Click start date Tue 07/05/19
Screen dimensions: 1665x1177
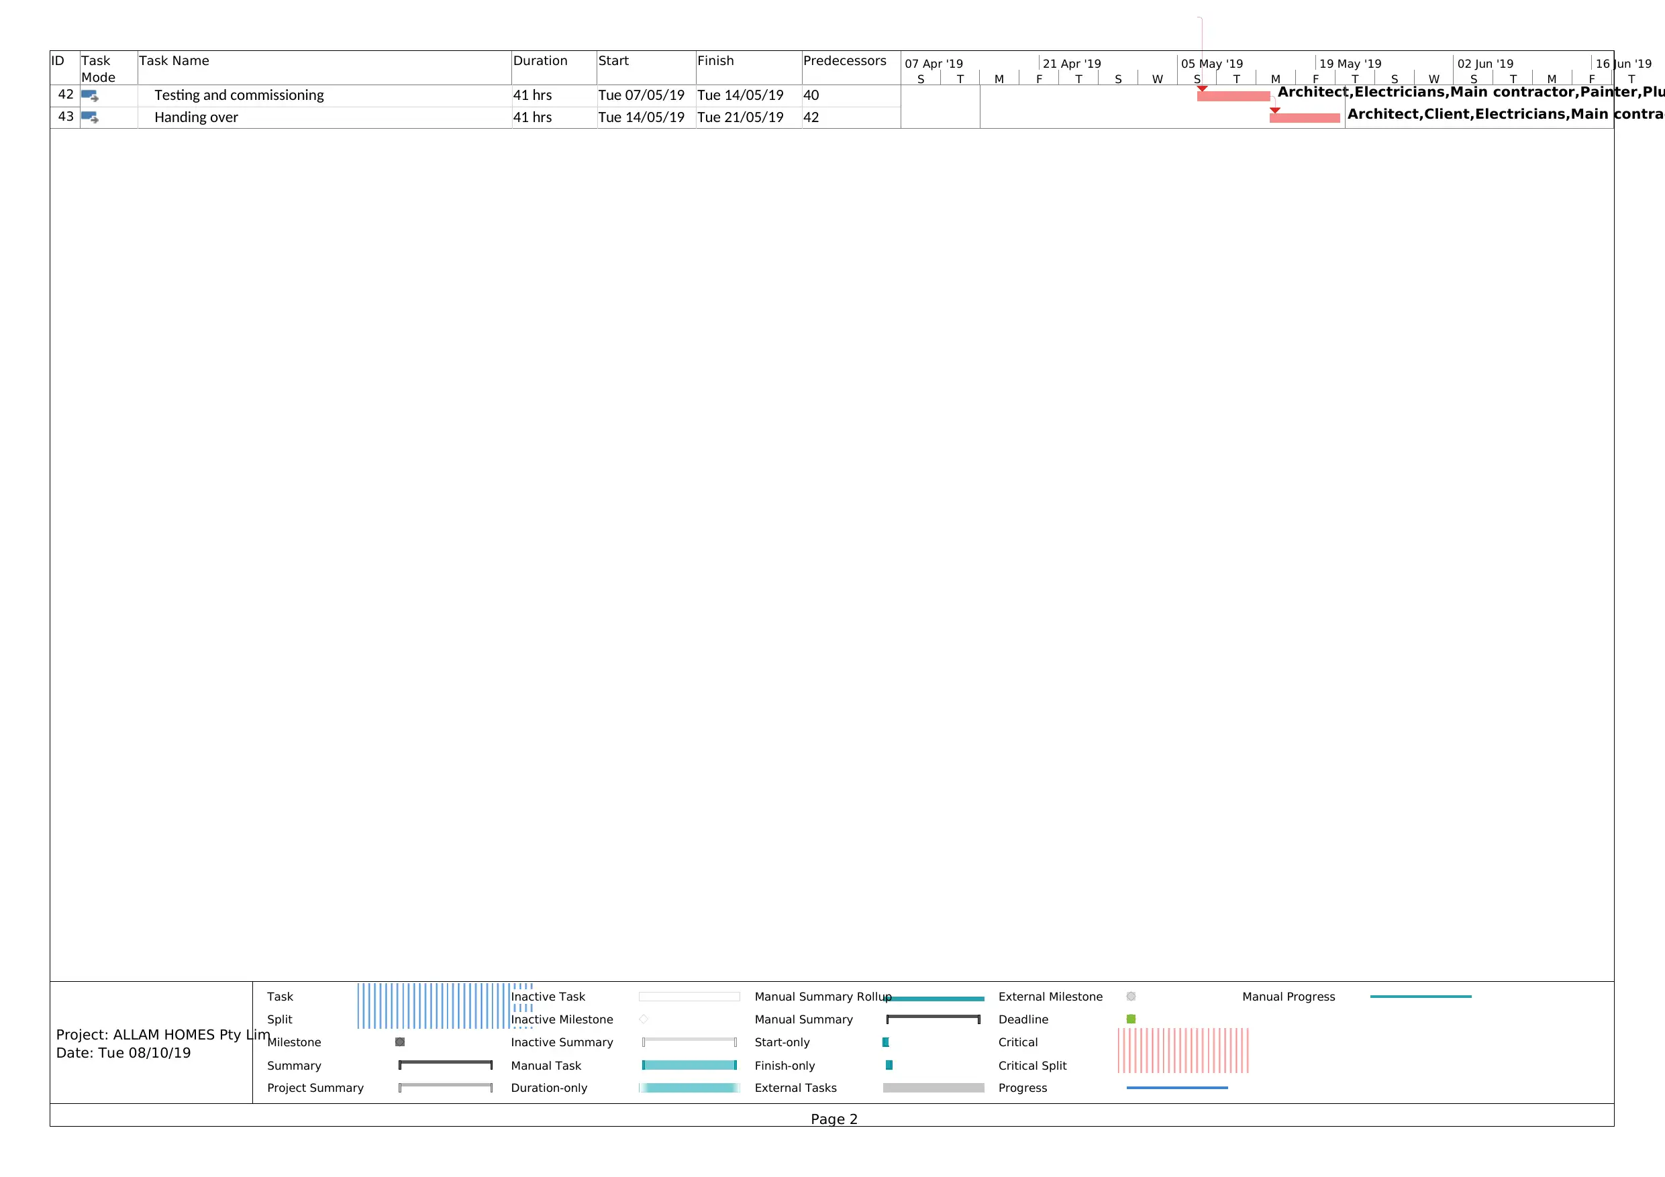641,96
